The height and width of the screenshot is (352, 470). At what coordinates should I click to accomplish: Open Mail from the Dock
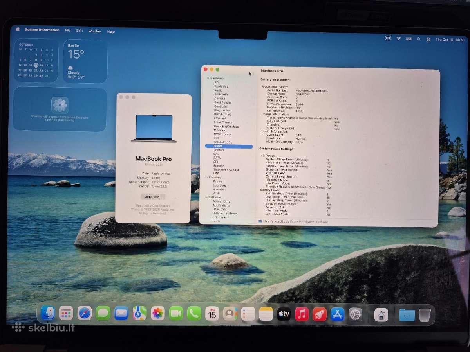click(121, 313)
